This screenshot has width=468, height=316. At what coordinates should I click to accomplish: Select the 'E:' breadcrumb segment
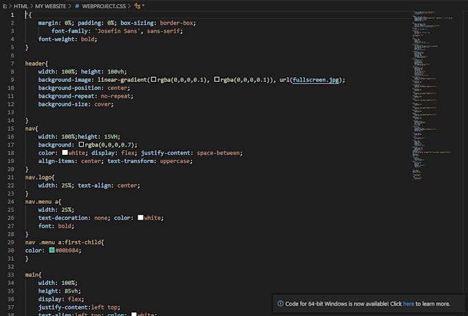pos(5,6)
